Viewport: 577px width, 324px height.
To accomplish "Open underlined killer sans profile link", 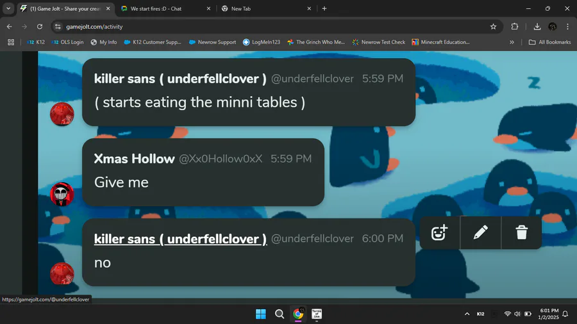I will [x=180, y=239].
